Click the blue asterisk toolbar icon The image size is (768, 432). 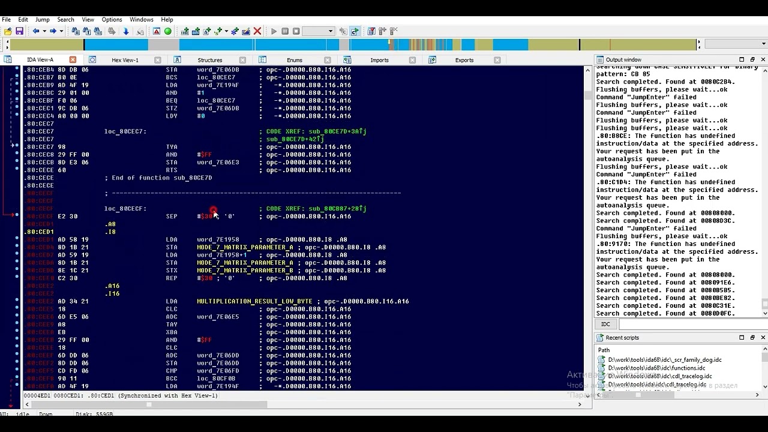tap(235, 31)
